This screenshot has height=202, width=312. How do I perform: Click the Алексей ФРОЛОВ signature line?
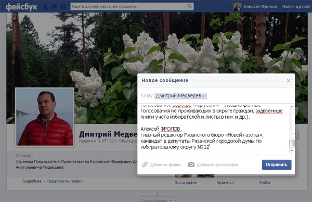pos(161,129)
